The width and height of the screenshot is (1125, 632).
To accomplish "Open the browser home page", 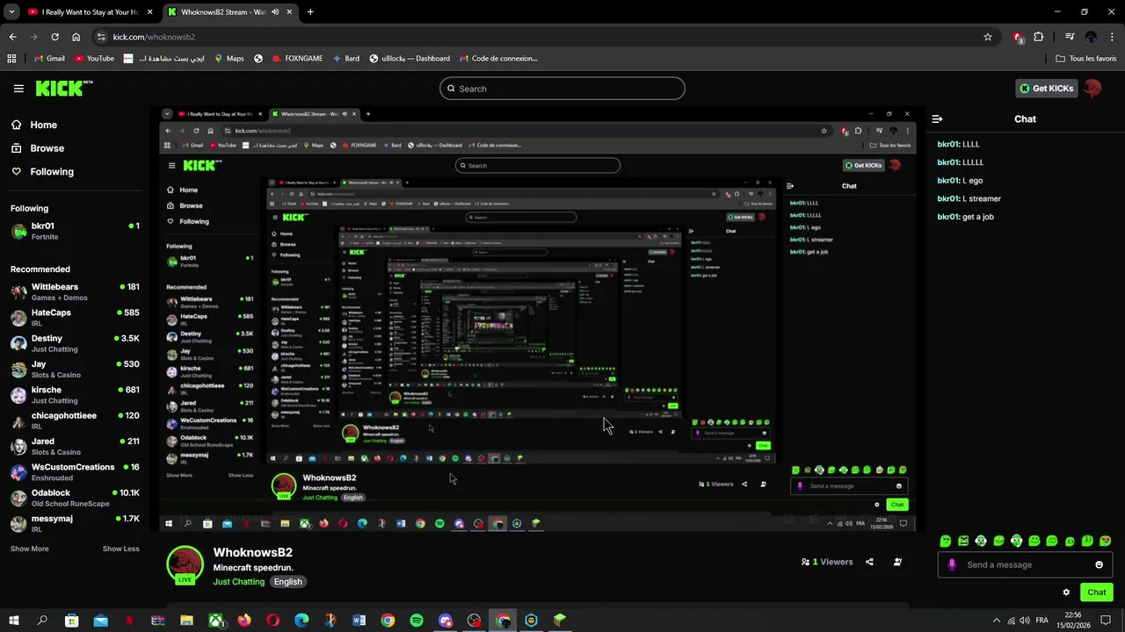I will point(76,37).
